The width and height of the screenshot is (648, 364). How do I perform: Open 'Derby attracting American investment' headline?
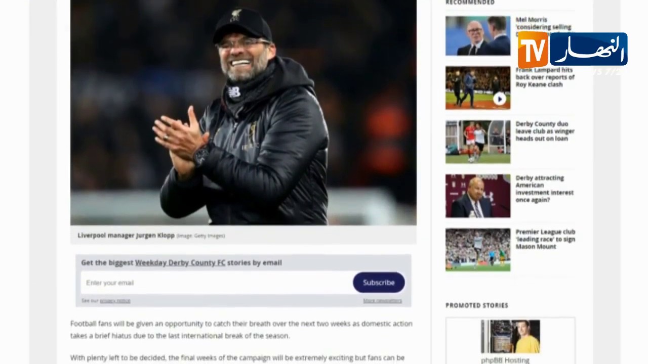[x=545, y=189]
